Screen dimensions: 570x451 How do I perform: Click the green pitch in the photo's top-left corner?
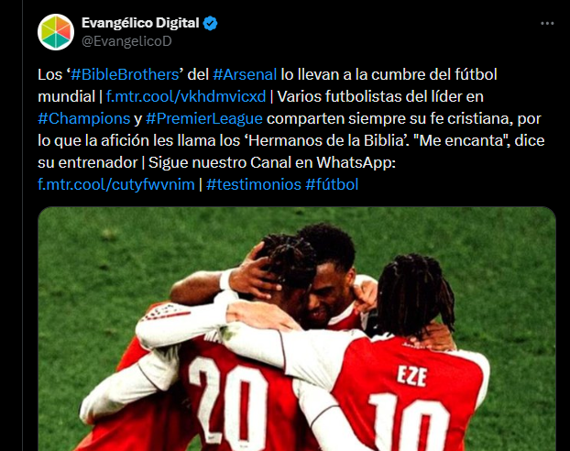(x=91, y=247)
